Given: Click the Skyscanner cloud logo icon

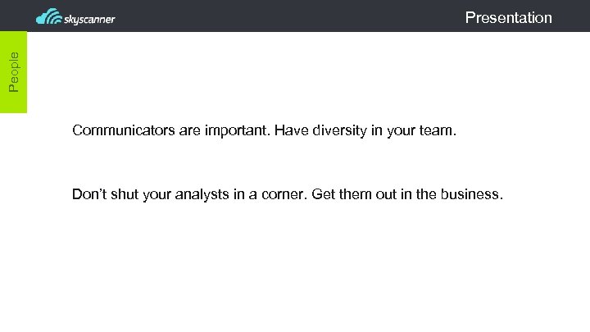Looking at the screenshot, I should pos(49,16).
